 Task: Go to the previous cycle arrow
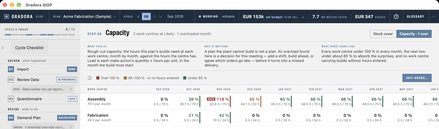[x=138, y=16]
